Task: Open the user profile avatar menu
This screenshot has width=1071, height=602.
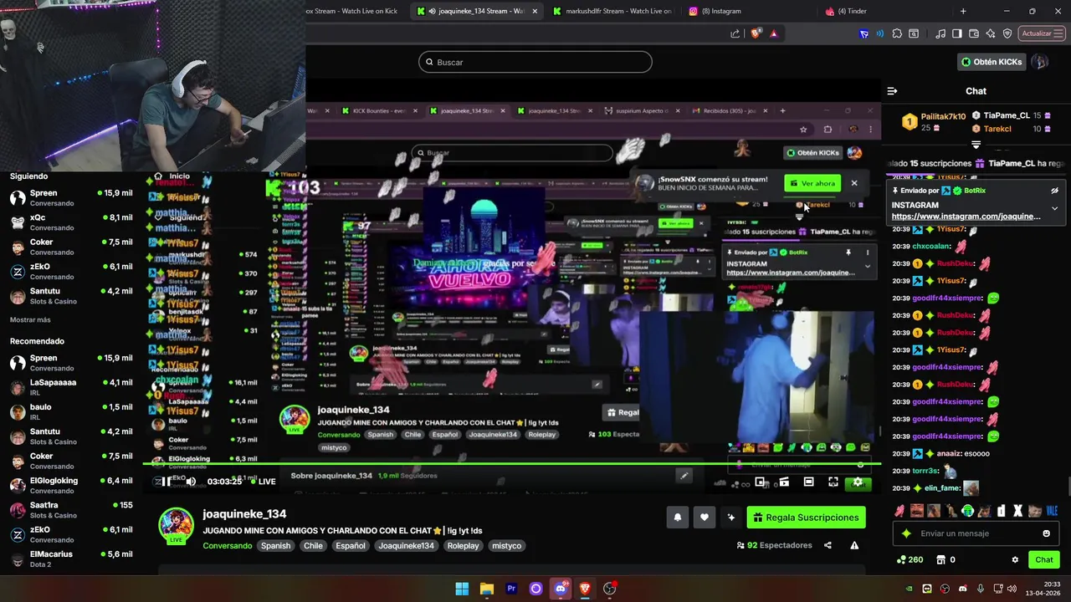Action: click(1040, 62)
